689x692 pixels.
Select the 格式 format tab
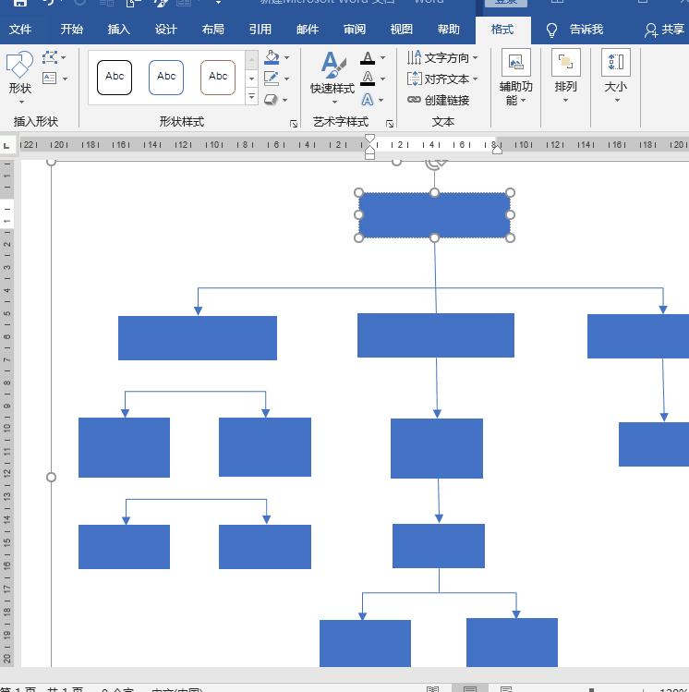[x=502, y=30]
